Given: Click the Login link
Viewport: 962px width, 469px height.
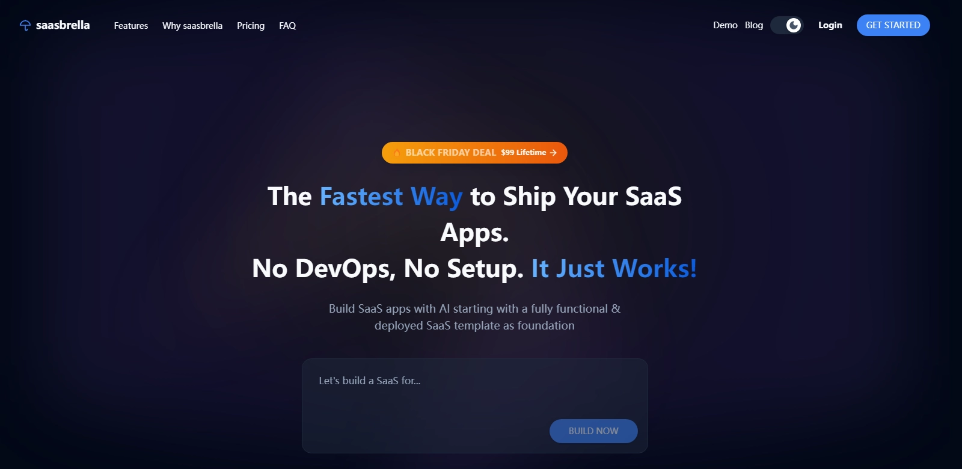Looking at the screenshot, I should point(830,25).
